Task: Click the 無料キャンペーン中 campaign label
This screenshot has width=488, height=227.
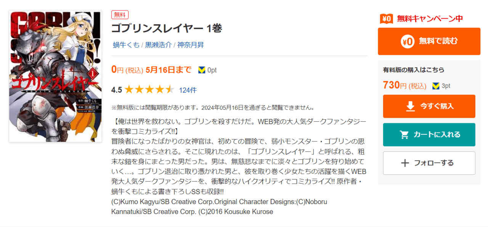Action: click(430, 18)
